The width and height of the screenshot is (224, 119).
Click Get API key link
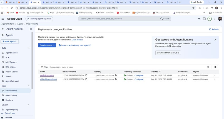pos(9,113)
